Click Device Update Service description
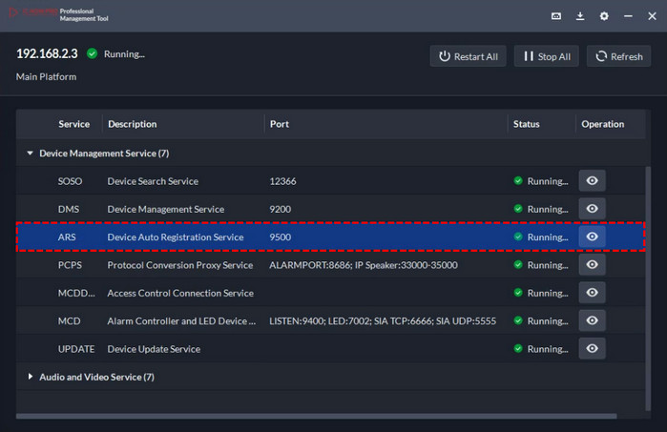Image resolution: width=667 pixels, height=432 pixels. (x=154, y=349)
